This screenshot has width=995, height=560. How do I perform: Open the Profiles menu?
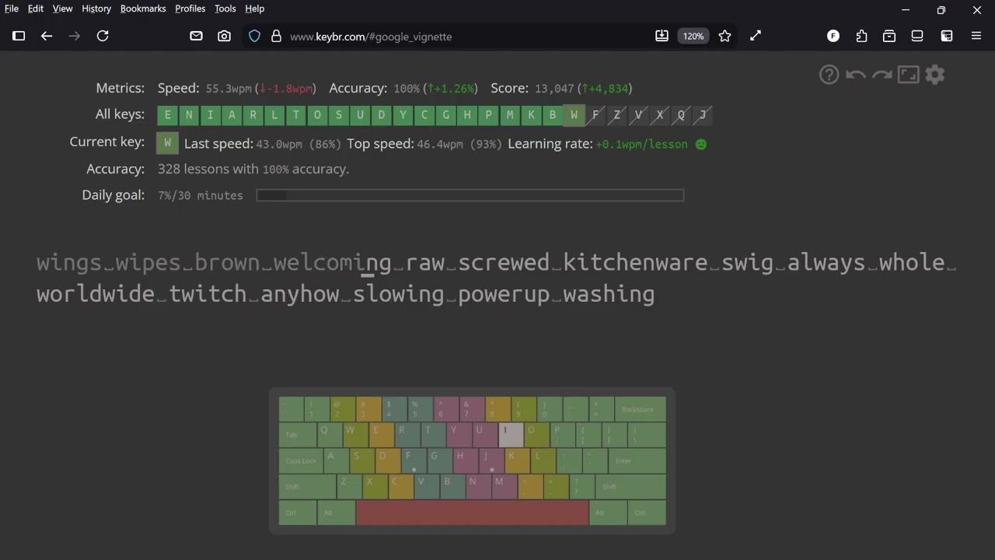click(x=190, y=9)
